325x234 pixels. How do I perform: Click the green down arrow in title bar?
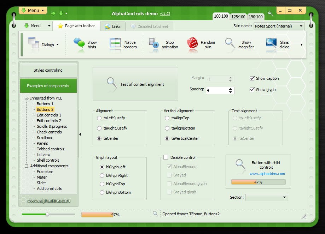61,13
